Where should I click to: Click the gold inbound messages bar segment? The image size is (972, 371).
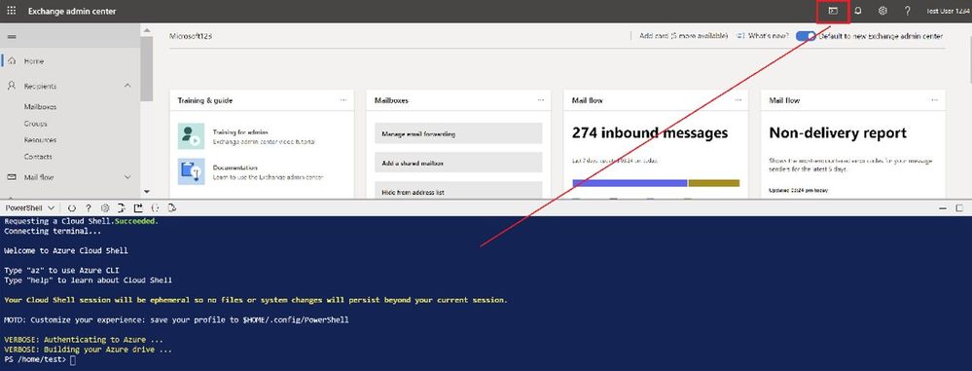tap(713, 183)
